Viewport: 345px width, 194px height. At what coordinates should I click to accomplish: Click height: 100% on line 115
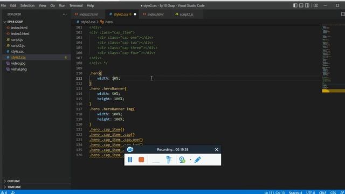click(111, 99)
